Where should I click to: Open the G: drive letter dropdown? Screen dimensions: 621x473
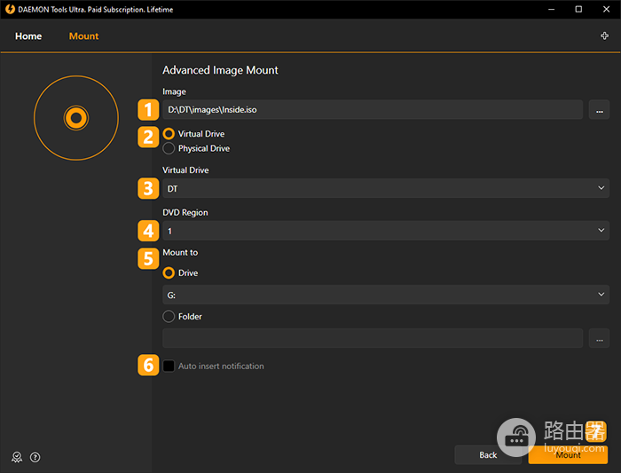(x=386, y=295)
